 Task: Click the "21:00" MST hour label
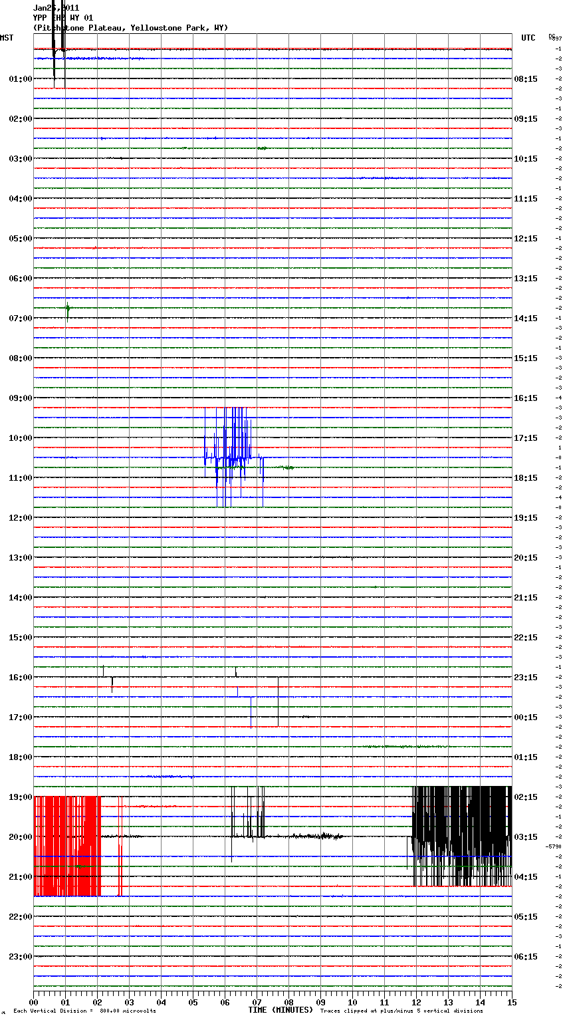point(20,877)
